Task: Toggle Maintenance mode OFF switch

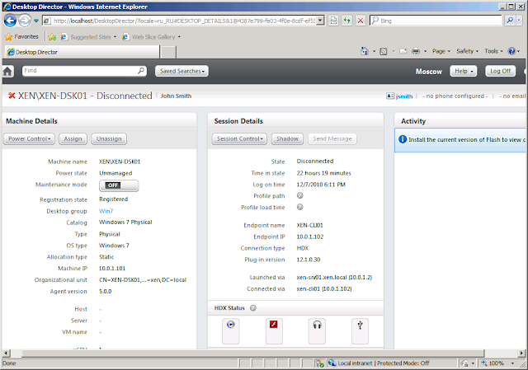Action: pos(119,185)
